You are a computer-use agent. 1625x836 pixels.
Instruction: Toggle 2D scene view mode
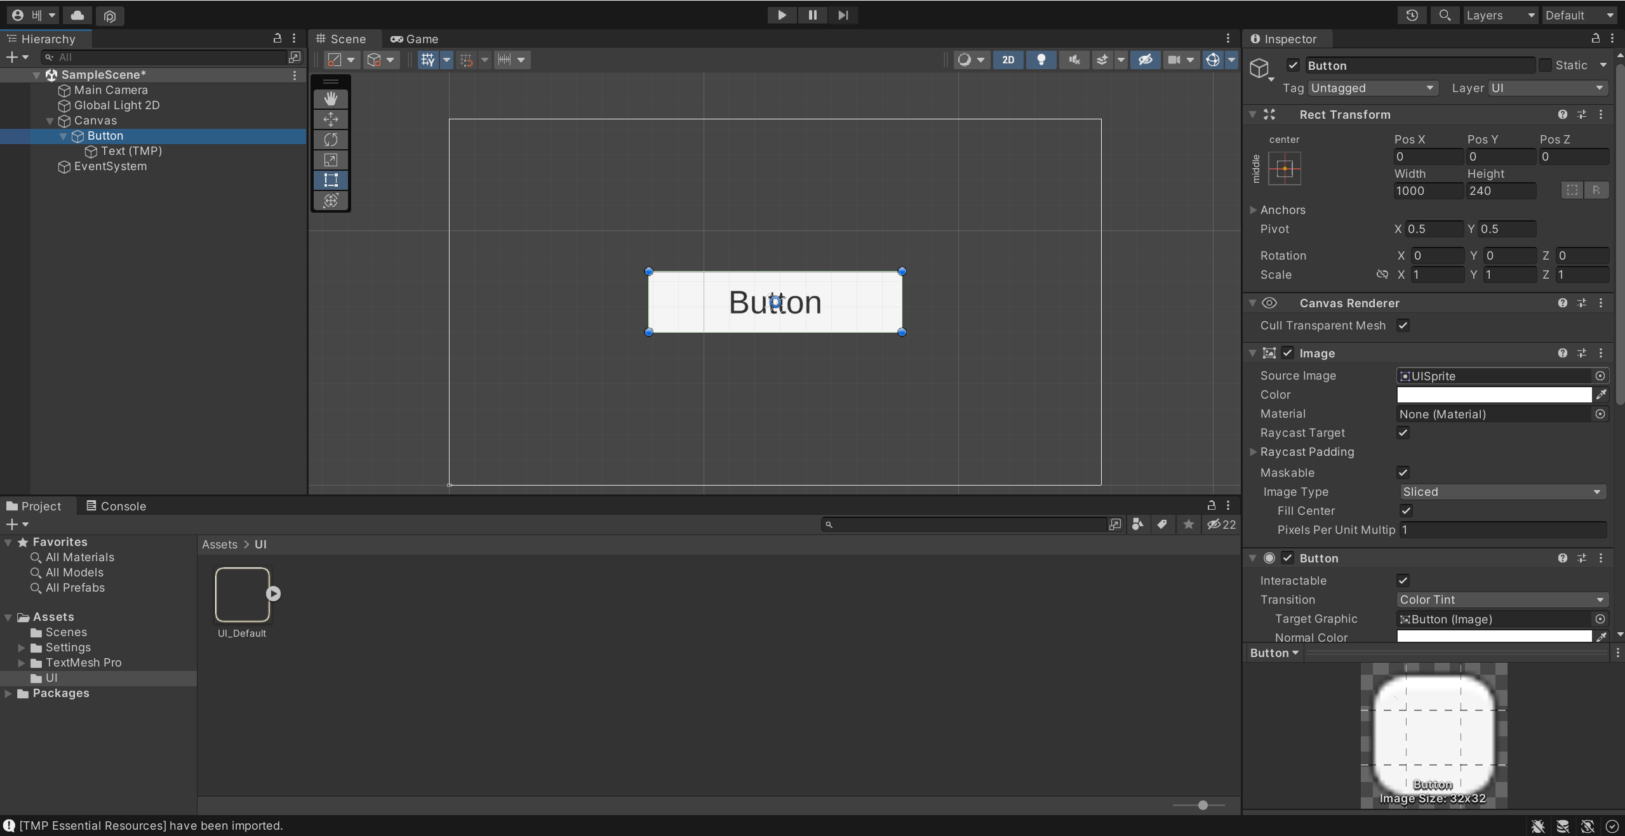pos(1008,60)
